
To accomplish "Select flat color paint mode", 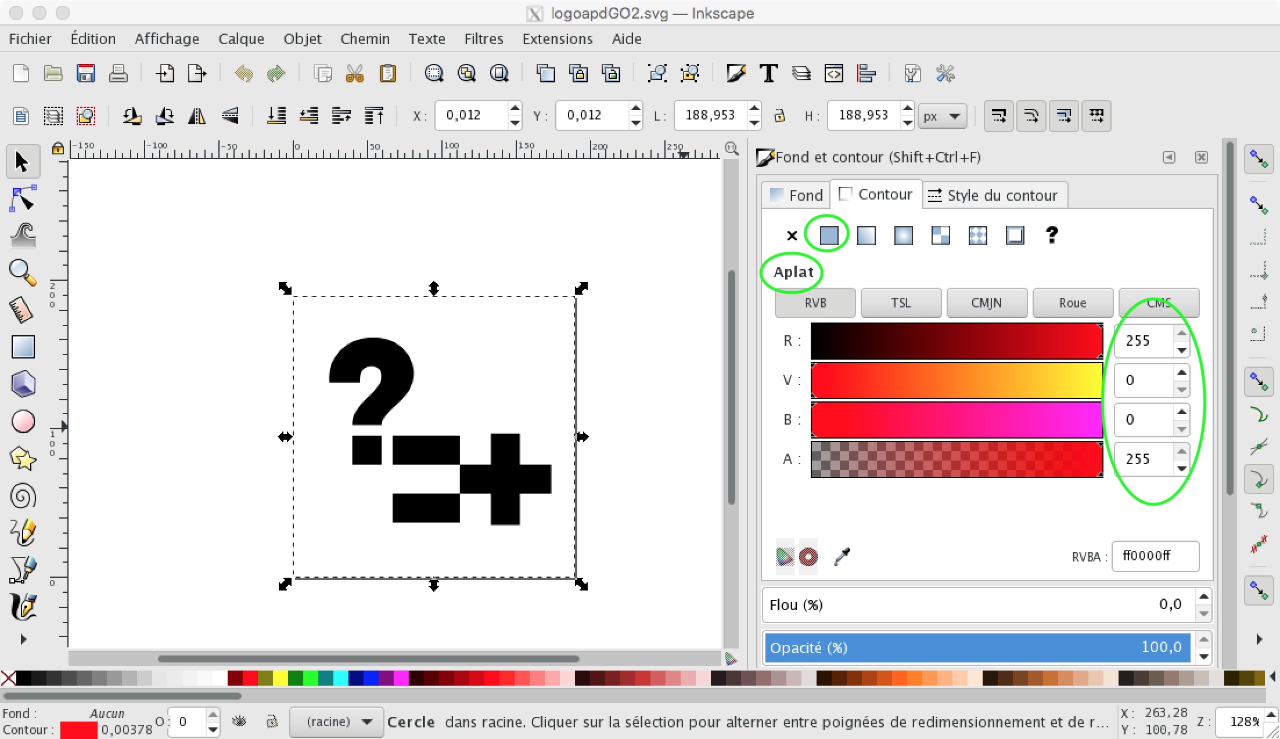I will click(x=829, y=235).
